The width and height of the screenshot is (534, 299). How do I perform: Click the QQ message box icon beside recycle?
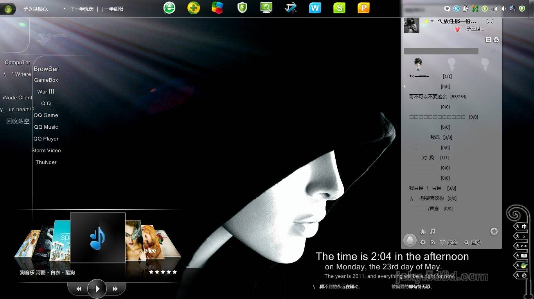[488, 40]
